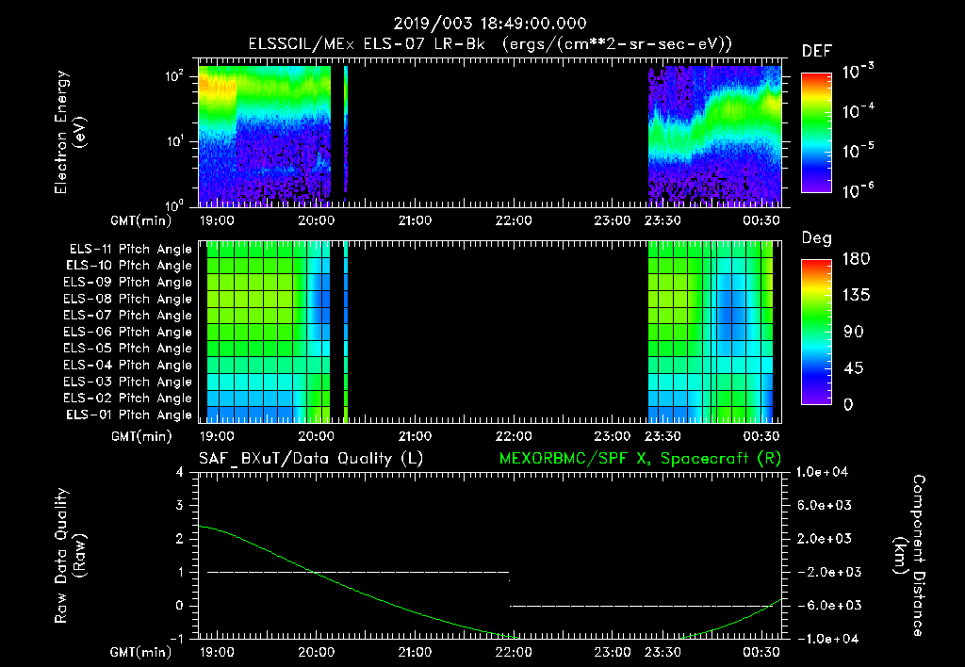This screenshot has width=965, height=667.
Task: Click the Deg pitch angle color bar
Action: click(x=816, y=333)
